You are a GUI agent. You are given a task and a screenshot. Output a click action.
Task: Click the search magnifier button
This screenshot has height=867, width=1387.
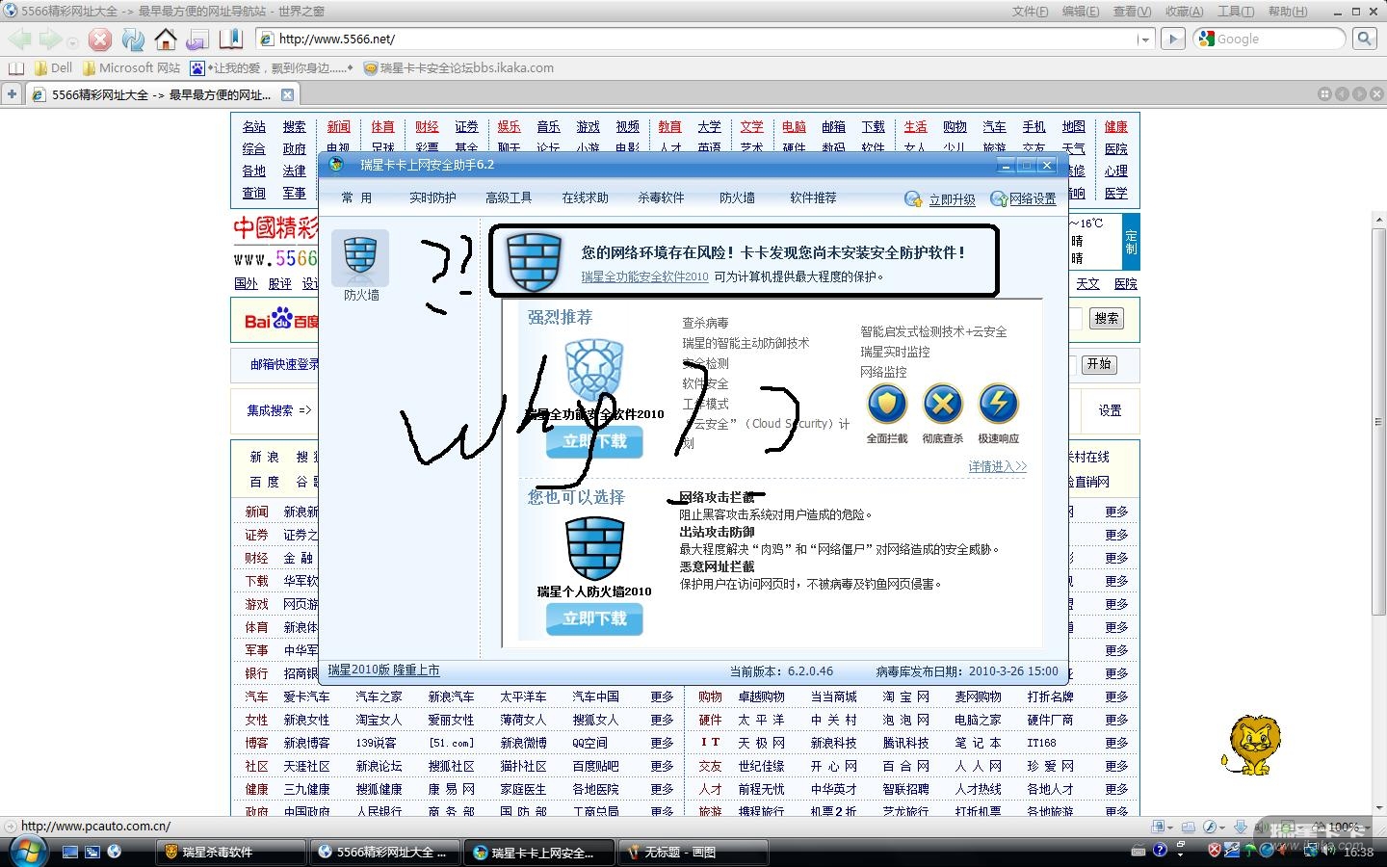pos(1364,39)
